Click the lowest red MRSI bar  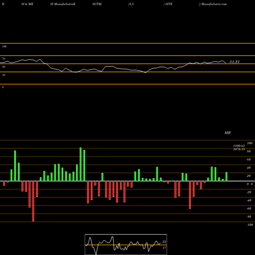click(33, 201)
